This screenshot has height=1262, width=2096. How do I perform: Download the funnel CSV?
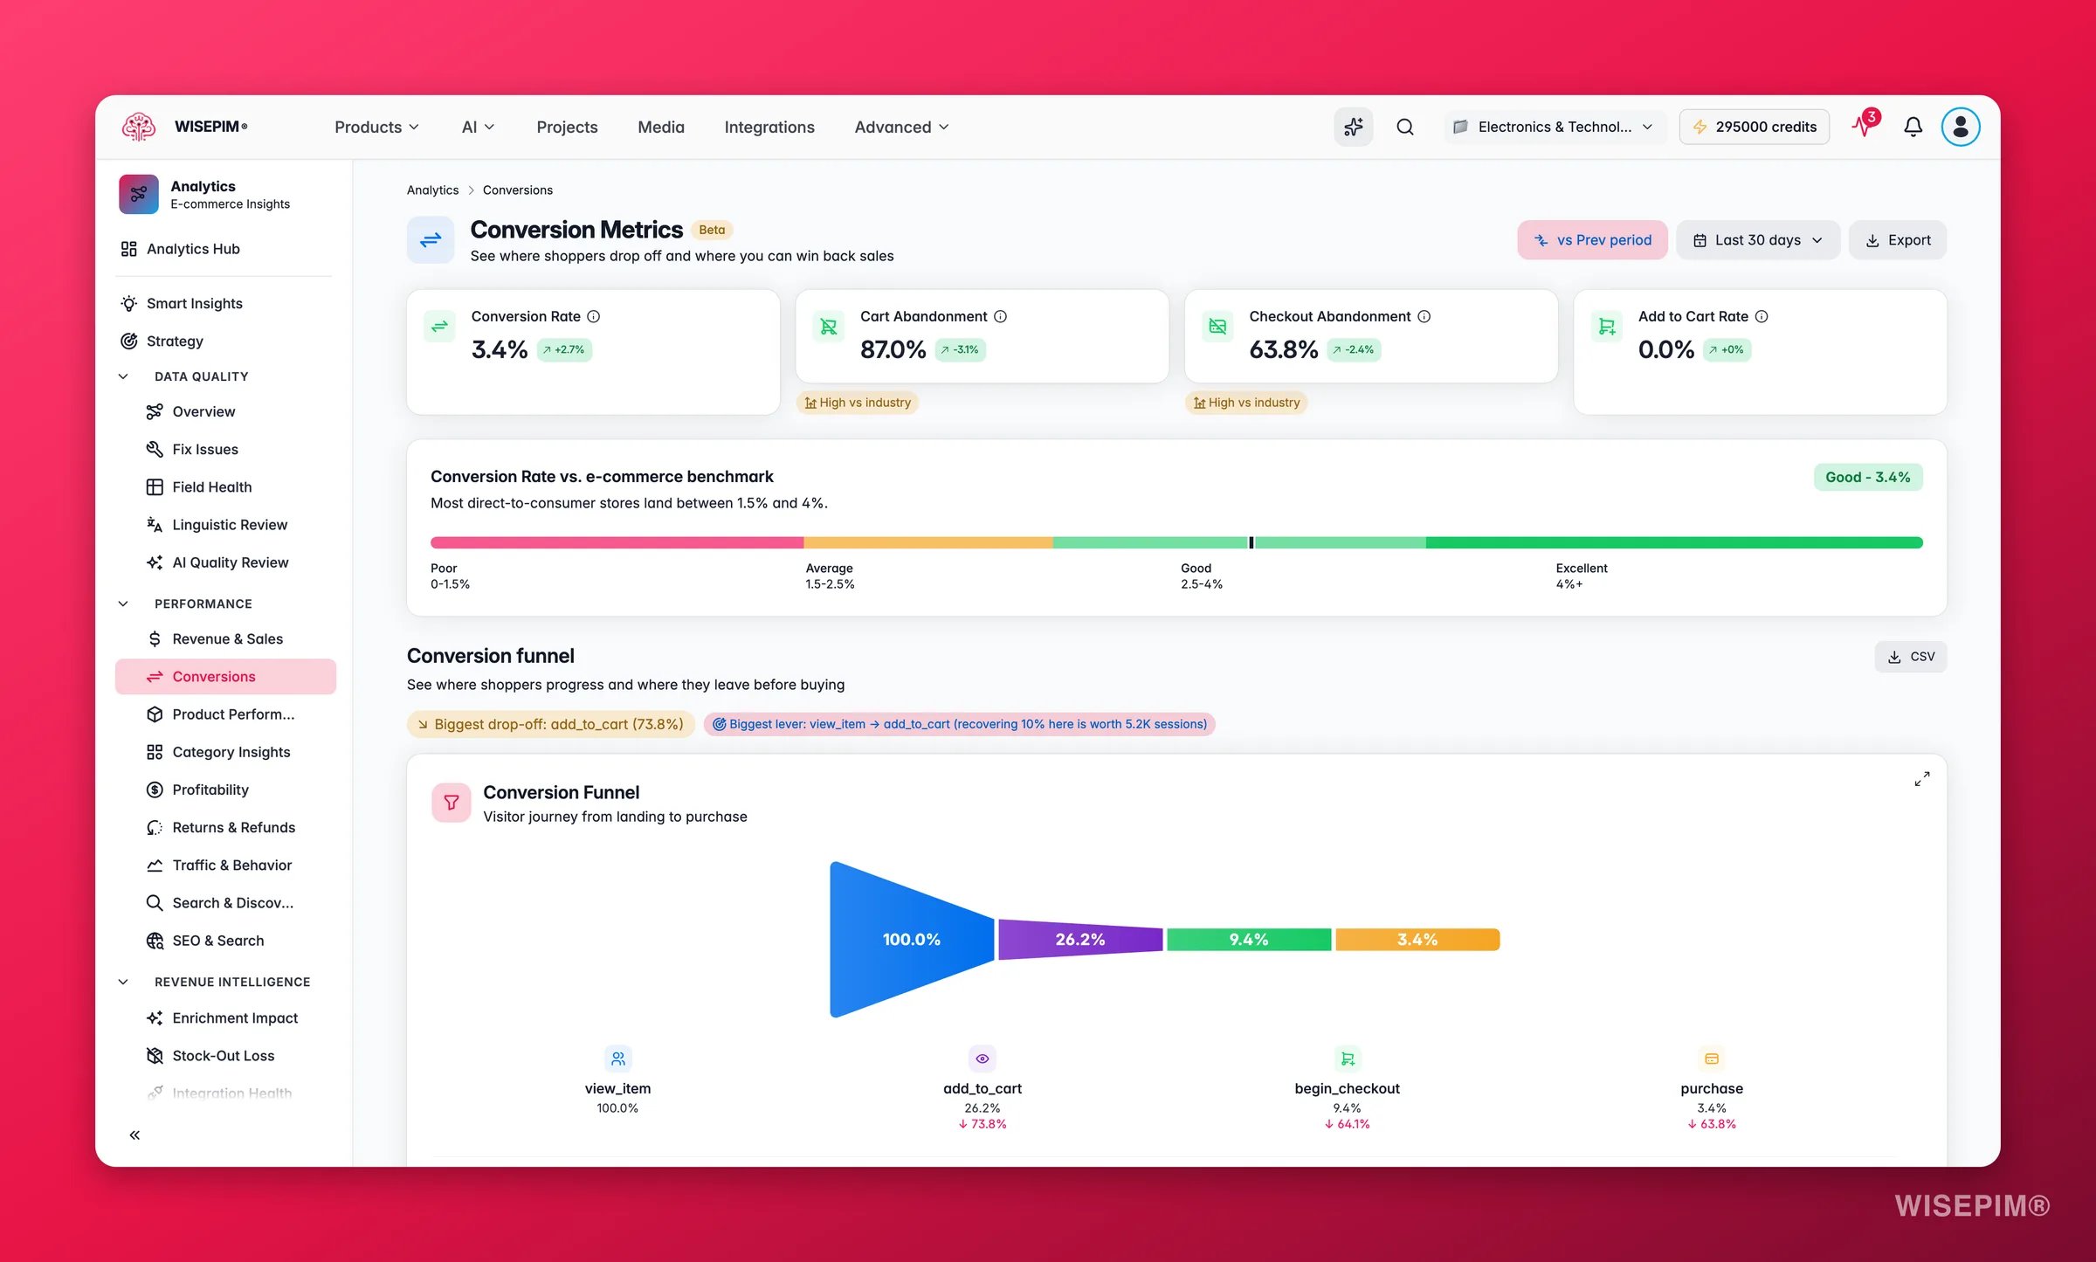1911,657
